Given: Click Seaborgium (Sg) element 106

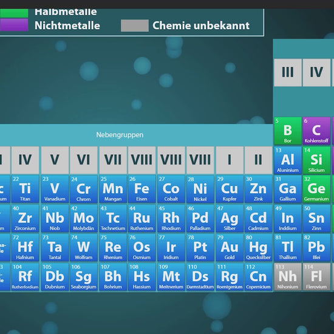Looking at the screenshot, I should point(84,277).
